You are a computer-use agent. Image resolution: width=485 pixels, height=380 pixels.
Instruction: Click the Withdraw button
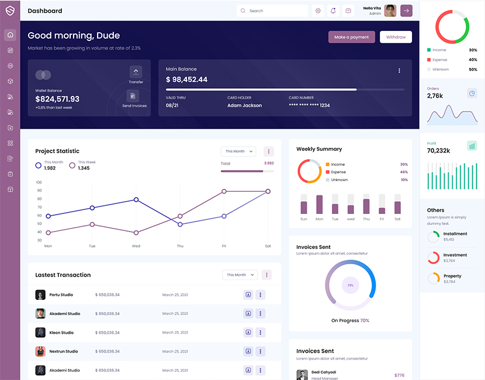pos(396,37)
